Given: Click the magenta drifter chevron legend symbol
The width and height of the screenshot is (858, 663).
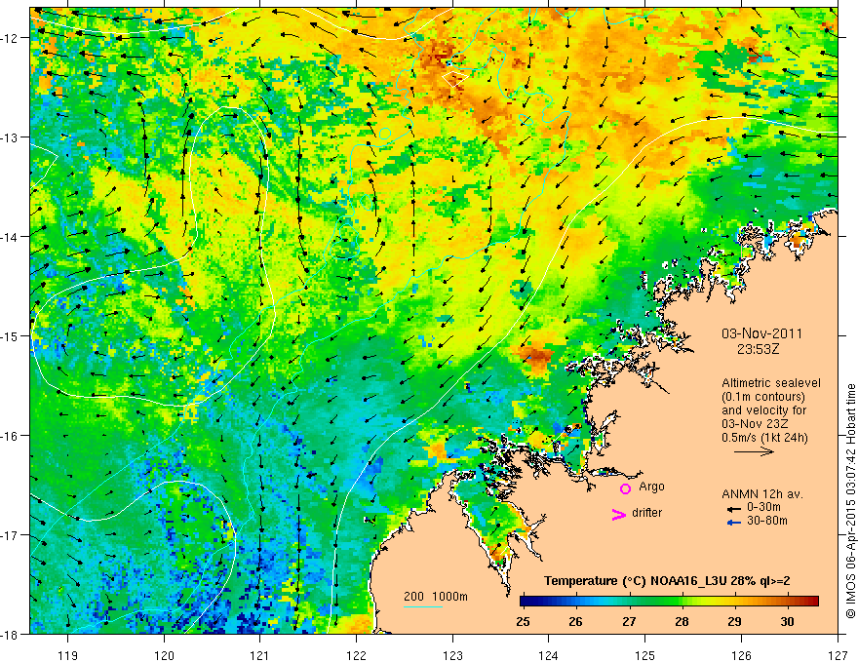Looking at the screenshot, I should [x=619, y=514].
